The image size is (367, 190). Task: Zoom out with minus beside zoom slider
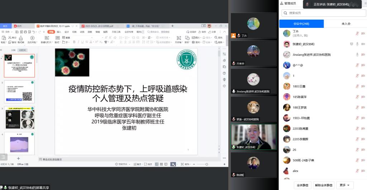[194, 164]
